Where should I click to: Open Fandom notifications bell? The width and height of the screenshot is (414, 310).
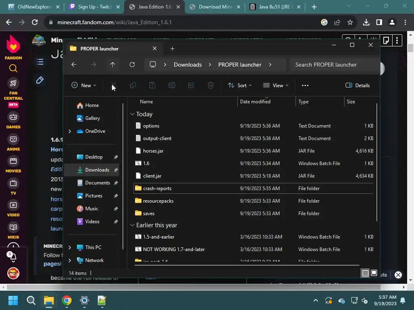[13, 257]
